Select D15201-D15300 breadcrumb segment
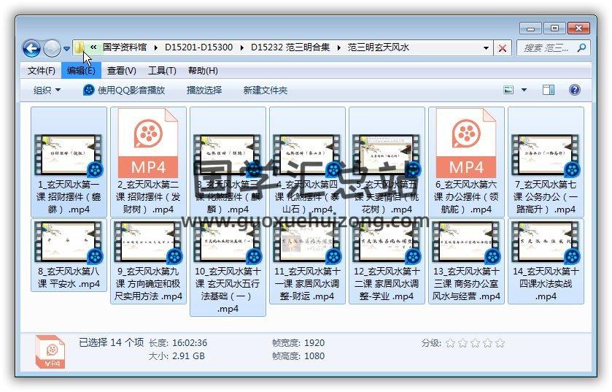Image resolution: width=612 pixels, height=392 pixels. coord(198,47)
